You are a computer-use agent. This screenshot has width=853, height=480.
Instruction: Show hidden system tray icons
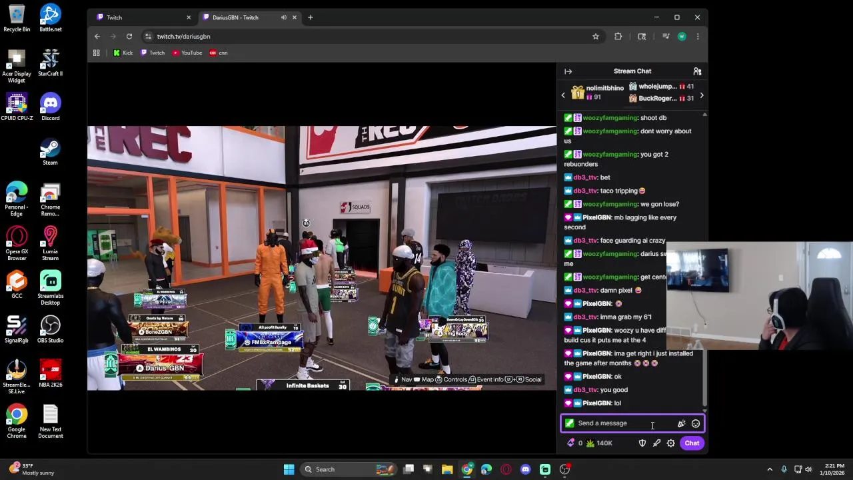pos(770,469)
